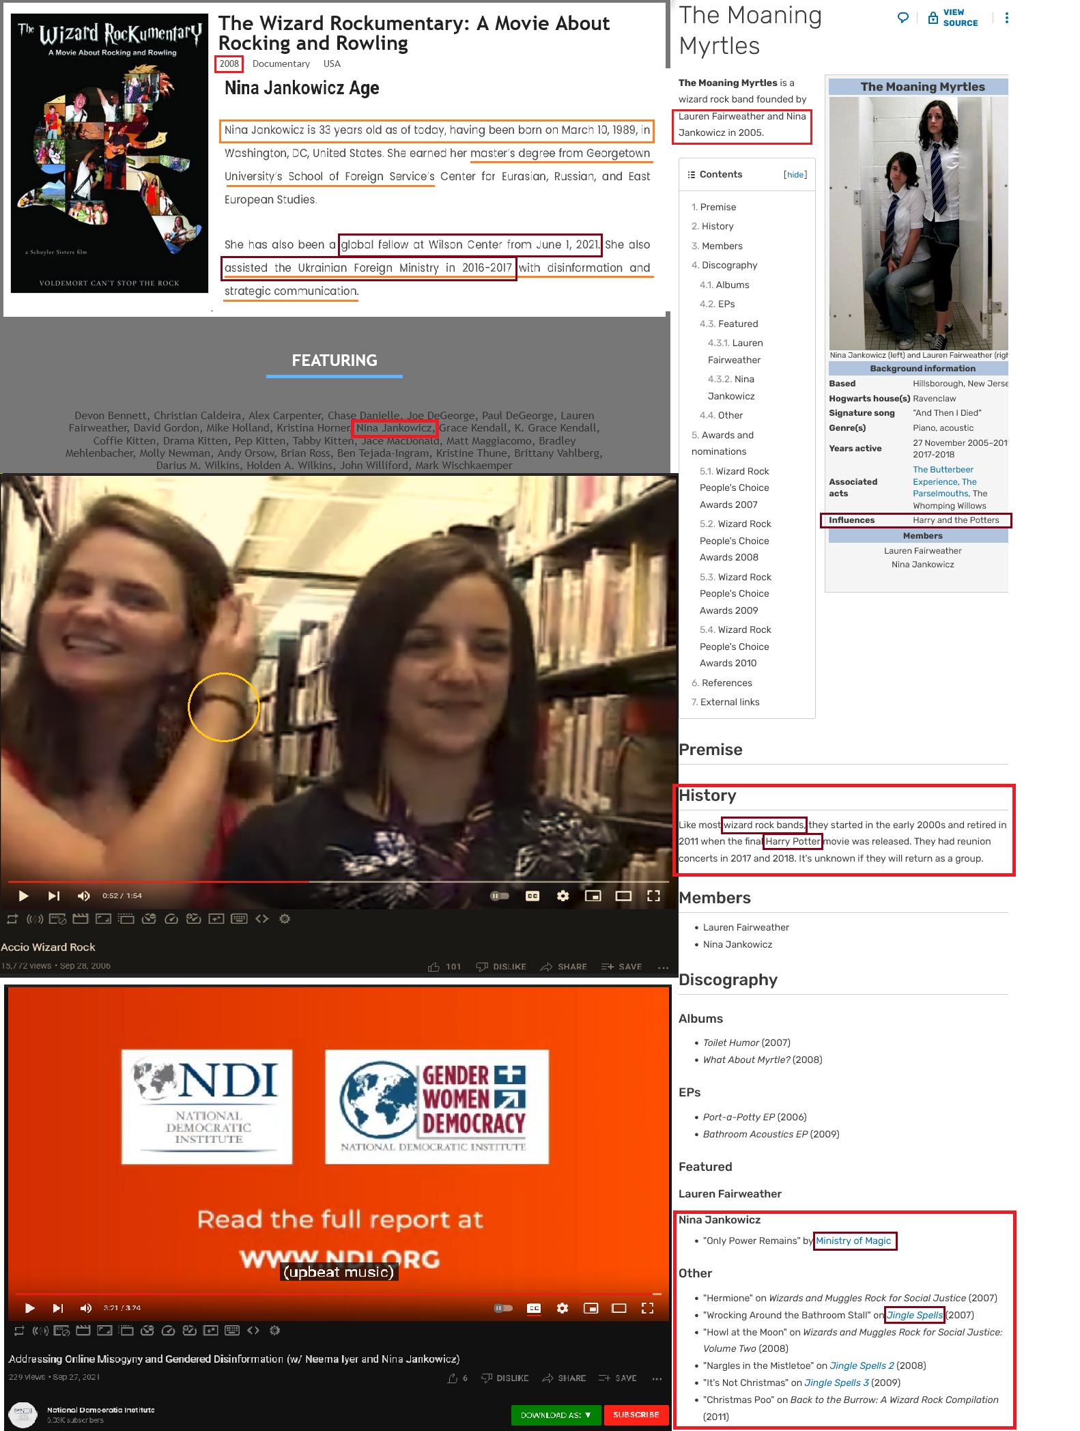Viewport: 1080px width, 1431px height.
Task: Click speedometer icon below Accio Wizard Rock player
Action: click(171, 919)
